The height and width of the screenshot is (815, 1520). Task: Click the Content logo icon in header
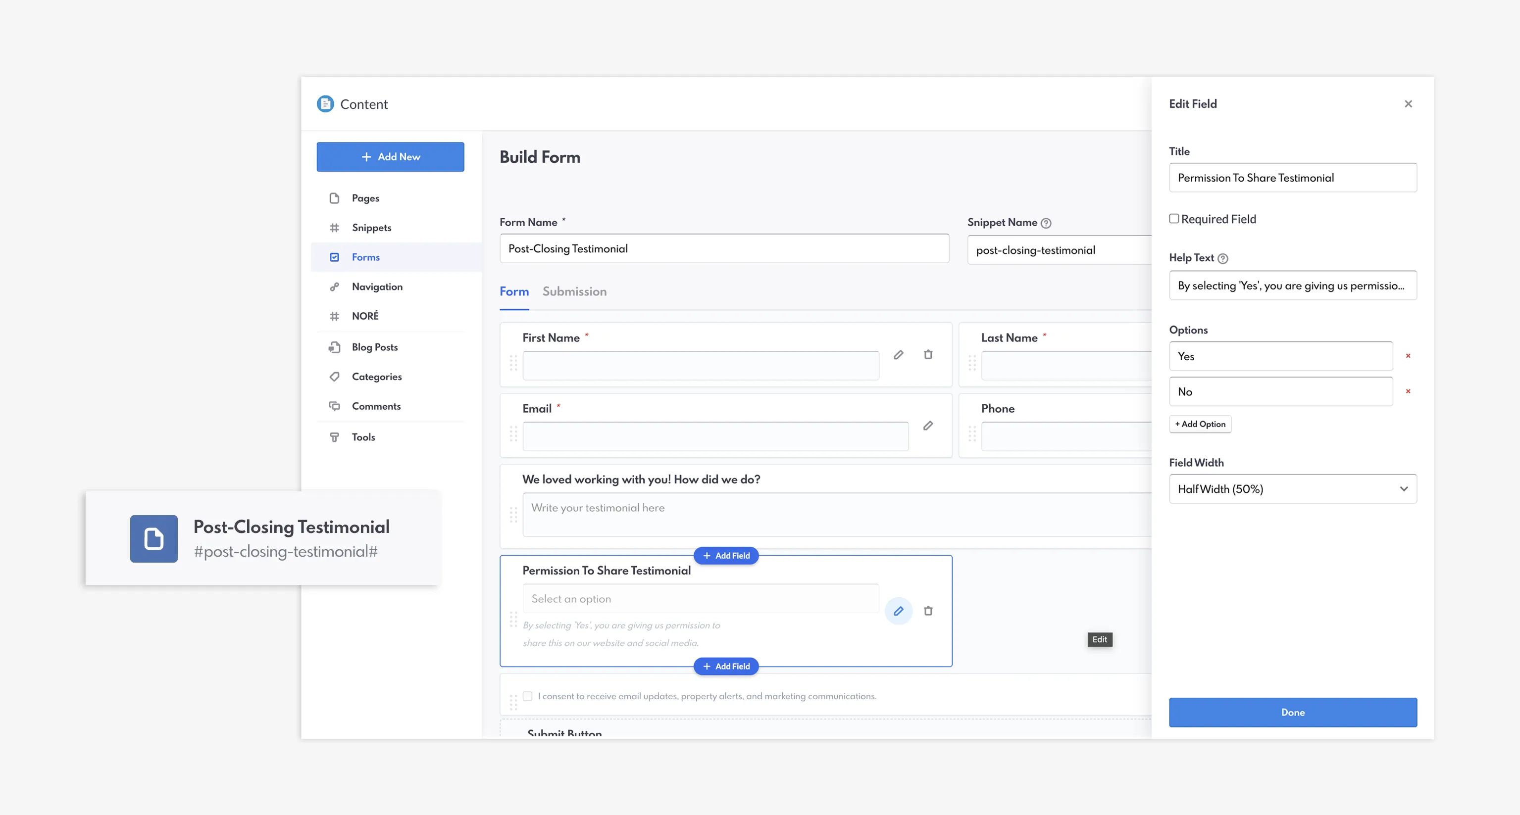[325, 104]
